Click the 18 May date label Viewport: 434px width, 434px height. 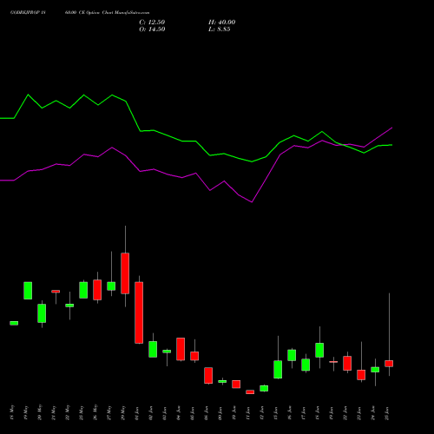tap(12, 412)
